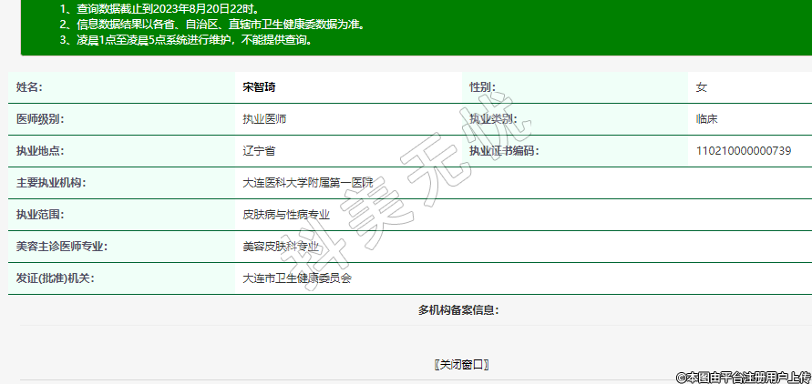Viewport: 812px width, 384px height.
Task: Select the 大连市卫生健康委员会 authority text
Action: [x=297, y=278]
